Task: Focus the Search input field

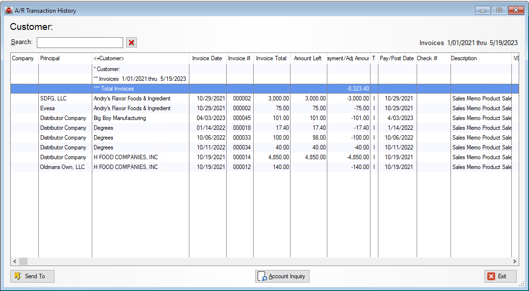Action: click(80, 43)
